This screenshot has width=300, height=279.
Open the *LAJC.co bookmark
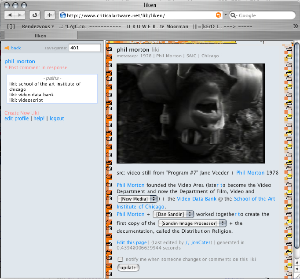point(90,26)
